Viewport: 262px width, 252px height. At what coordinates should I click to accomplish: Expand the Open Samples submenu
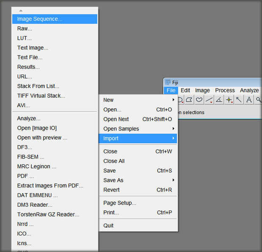[138, 129]
